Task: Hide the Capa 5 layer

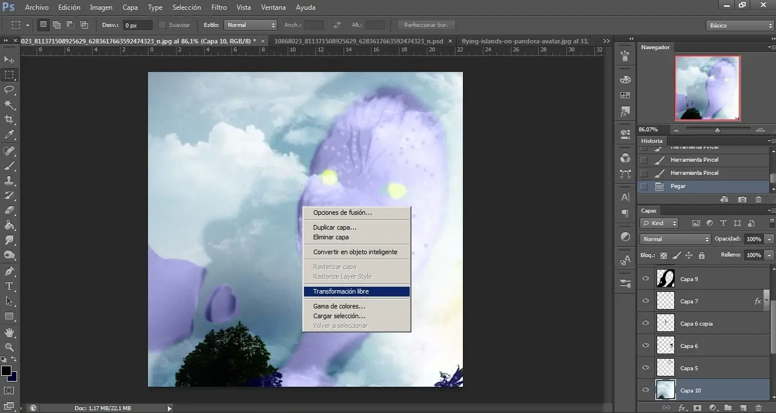Action: pyautogui.click(x=646, y=368)
